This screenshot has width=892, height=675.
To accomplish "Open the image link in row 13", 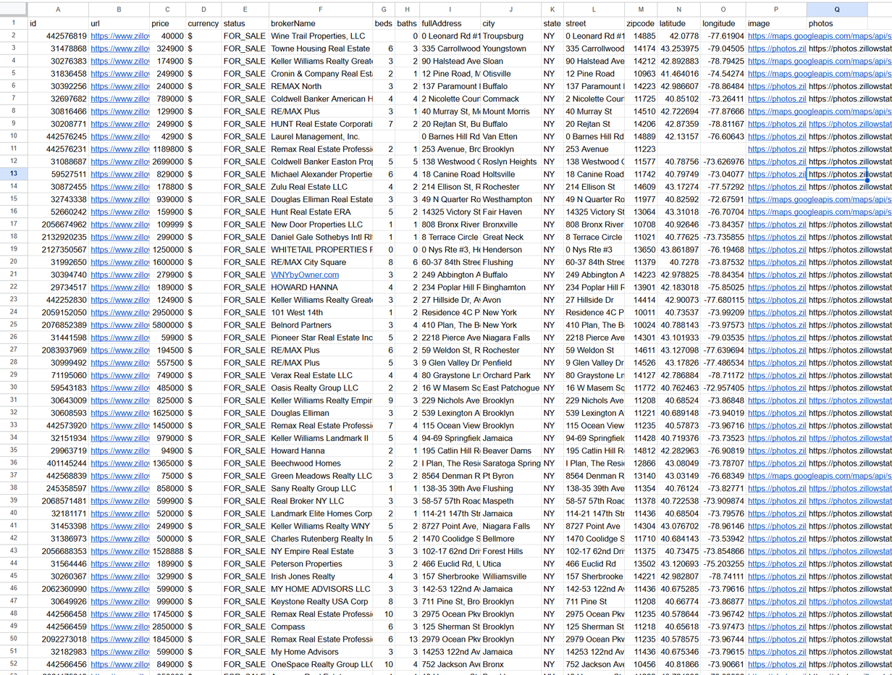I will coord(776,174).
